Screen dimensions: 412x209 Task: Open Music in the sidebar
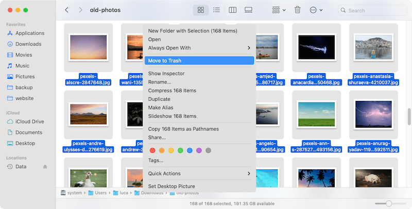point(18,66)
